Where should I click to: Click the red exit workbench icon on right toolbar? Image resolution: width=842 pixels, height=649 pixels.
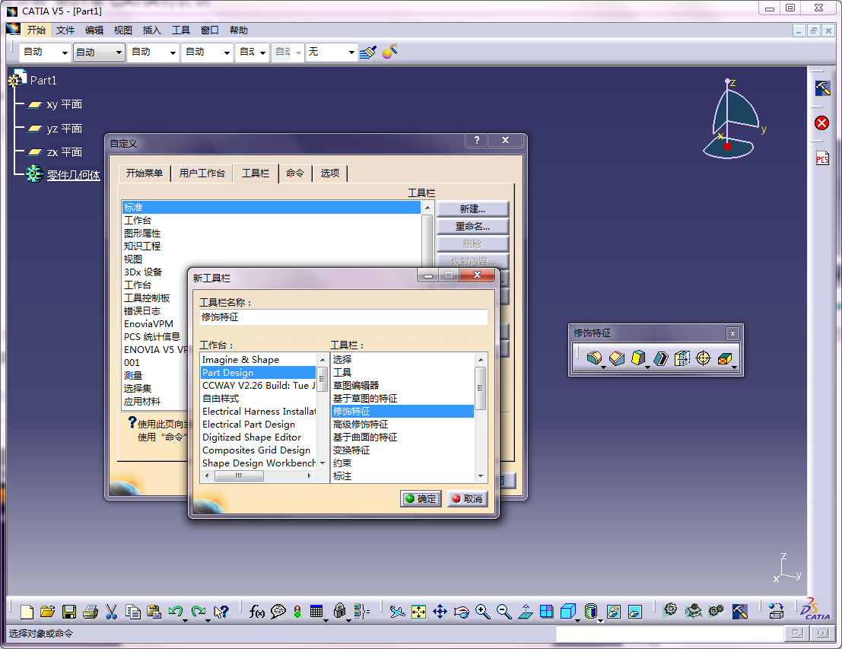pos(821,123)
